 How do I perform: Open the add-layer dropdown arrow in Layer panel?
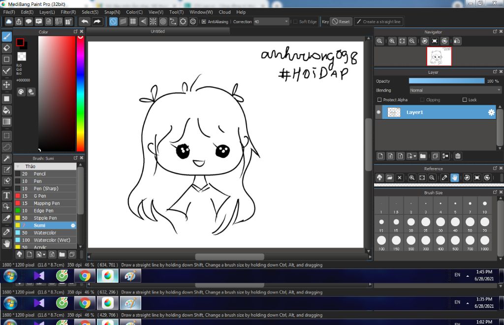414,156
